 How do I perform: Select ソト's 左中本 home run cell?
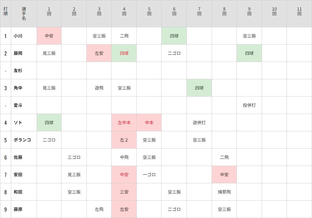tap(124, 123)
